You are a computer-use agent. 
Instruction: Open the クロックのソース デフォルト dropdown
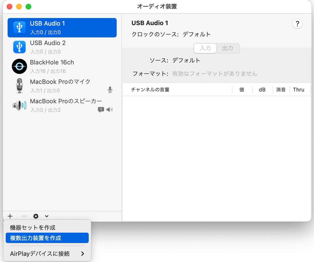[197, 34]
